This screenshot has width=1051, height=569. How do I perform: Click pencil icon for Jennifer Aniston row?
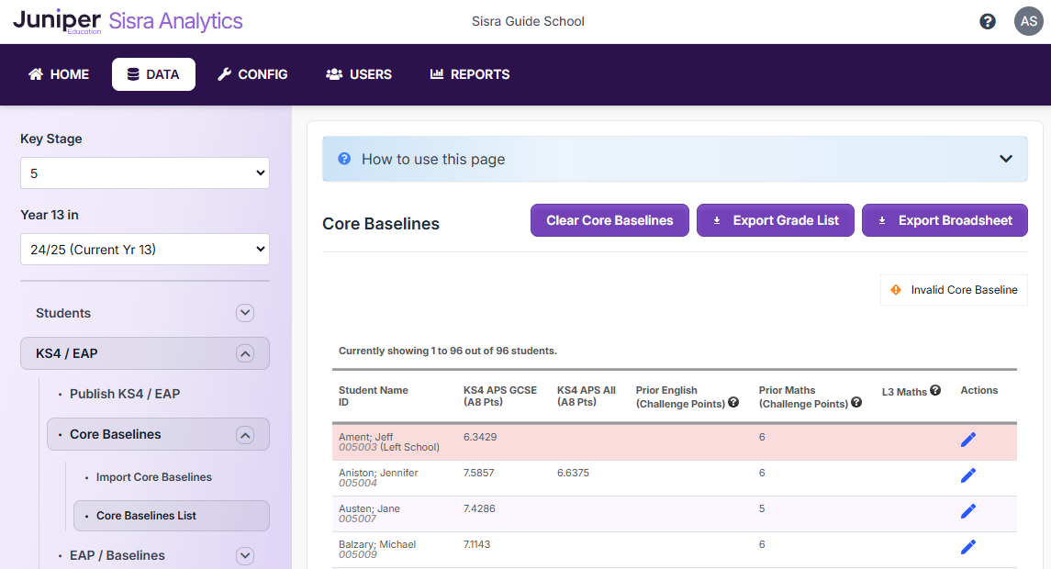click(x=967, y=475)
